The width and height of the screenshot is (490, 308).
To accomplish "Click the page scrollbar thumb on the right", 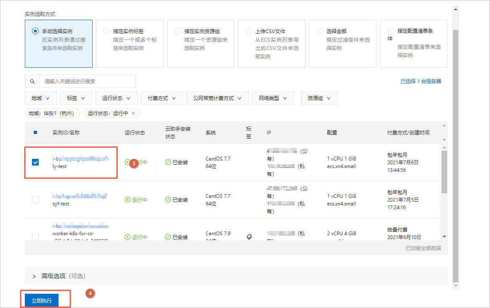I will click(455, 156).
